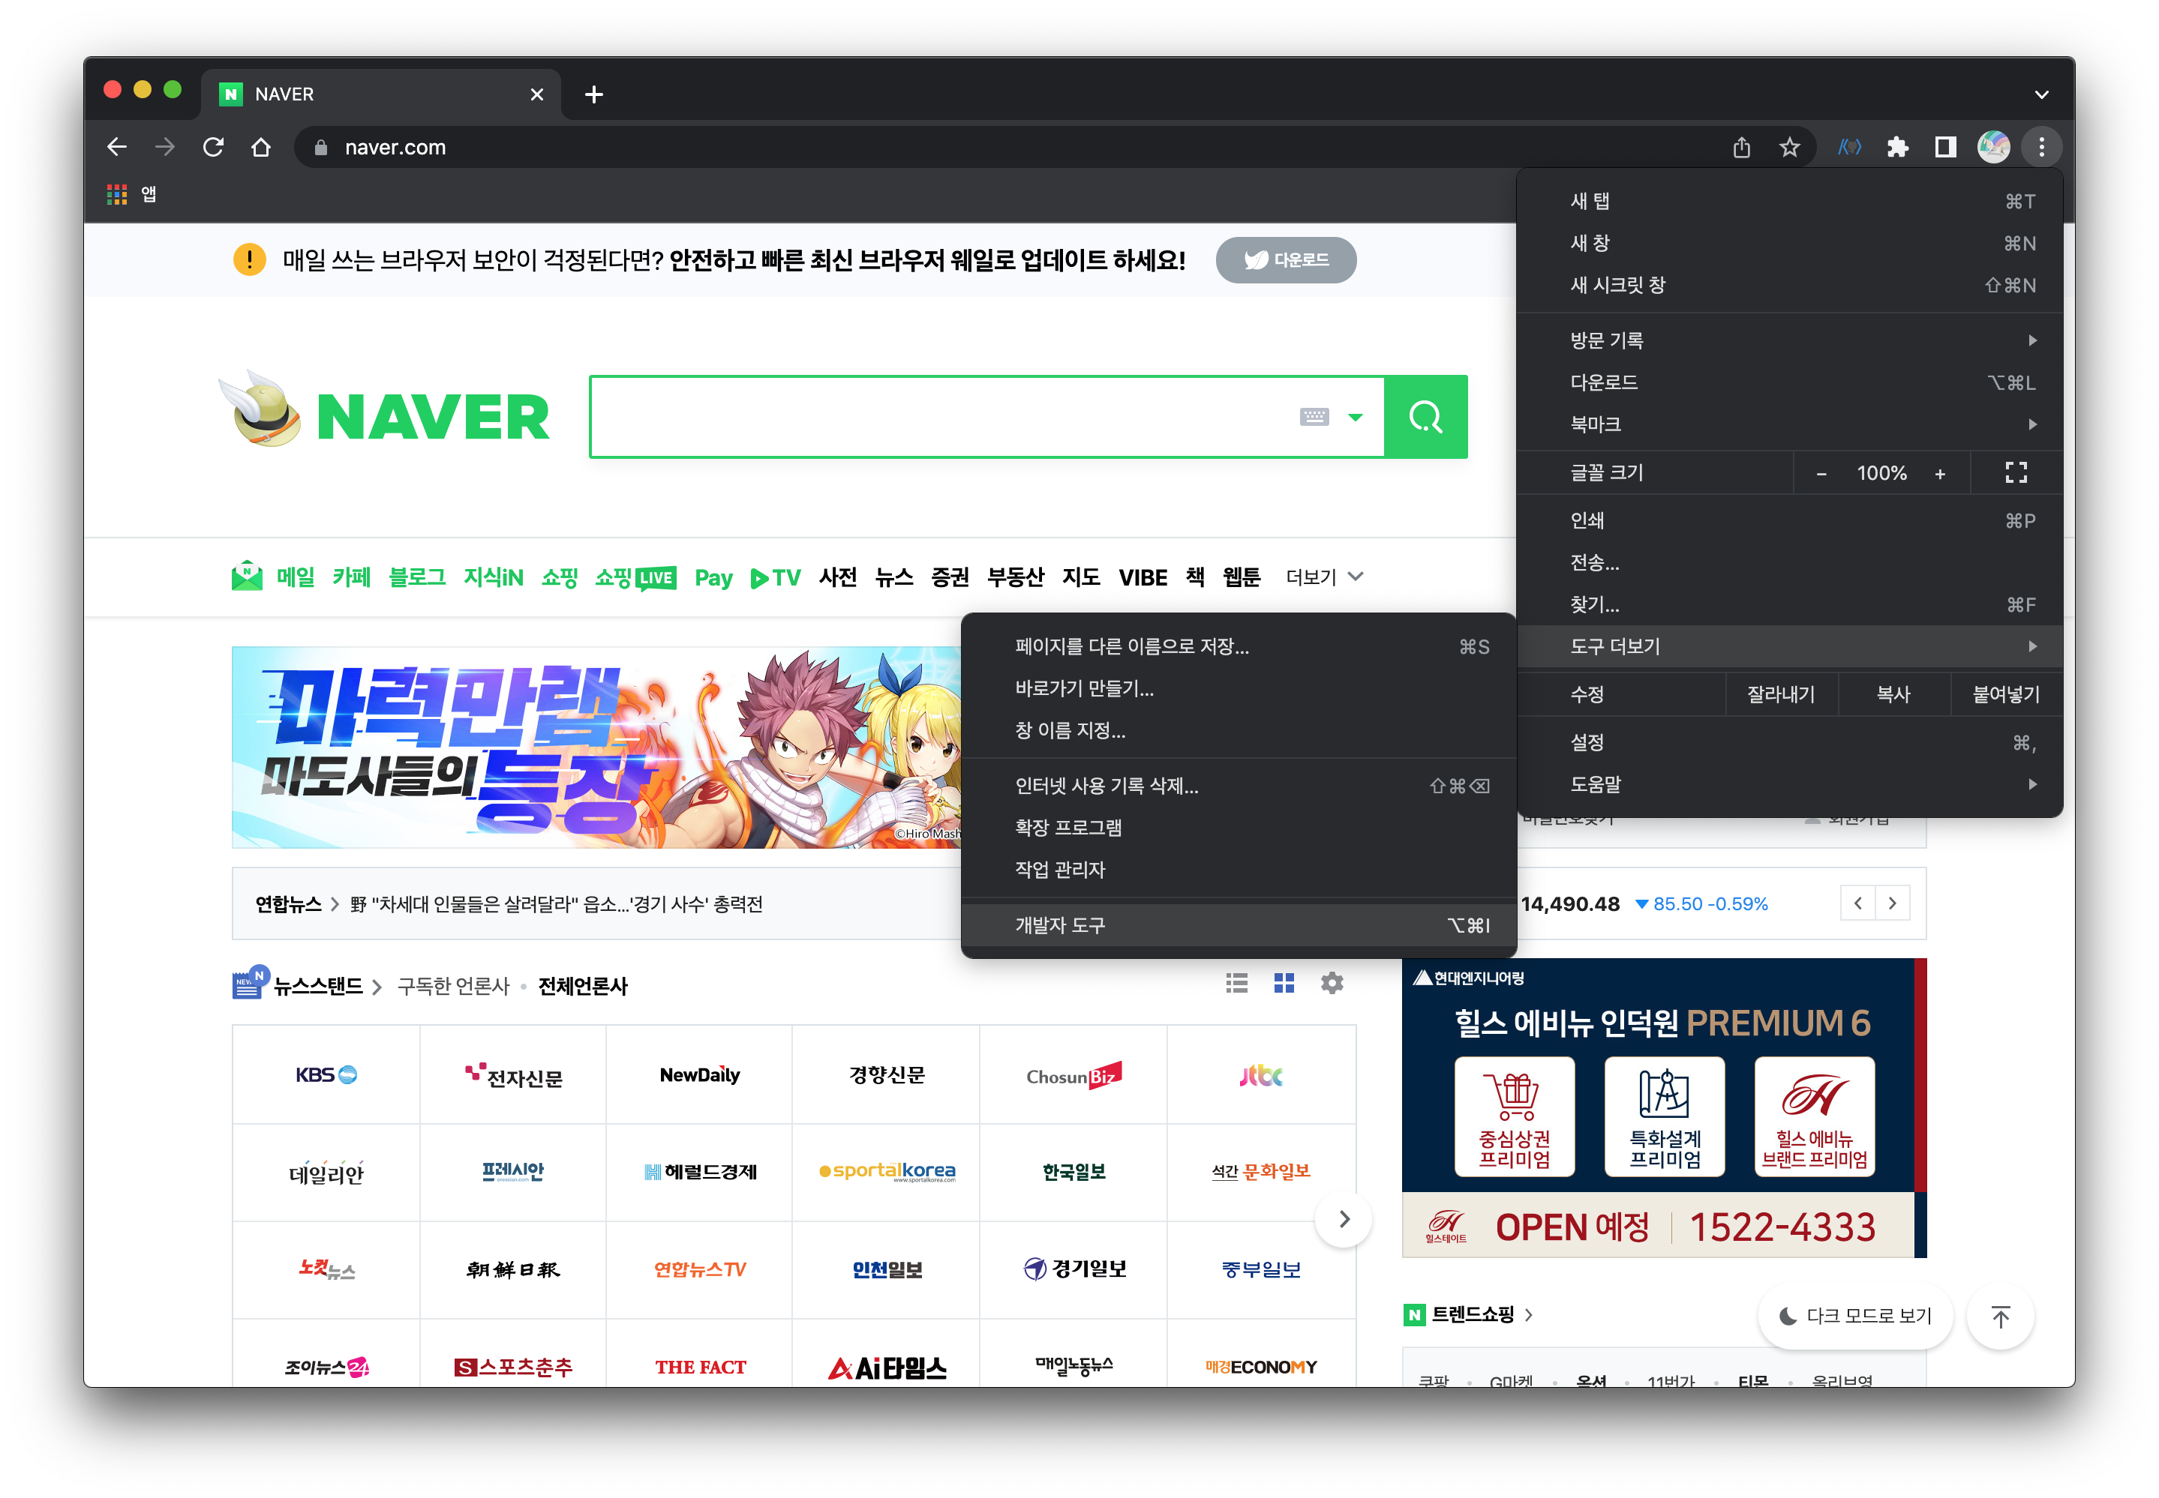2159x1498 pixels.
Task: Click the 다운로드 Whale browser button
Action: (x=1286, y=260)
